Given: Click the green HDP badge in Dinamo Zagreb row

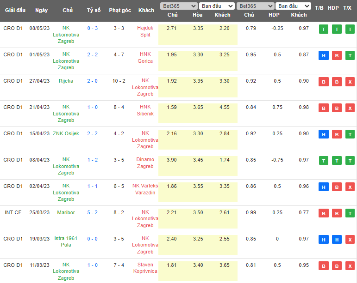Looking at the screenshot, I should pos(337,161).
